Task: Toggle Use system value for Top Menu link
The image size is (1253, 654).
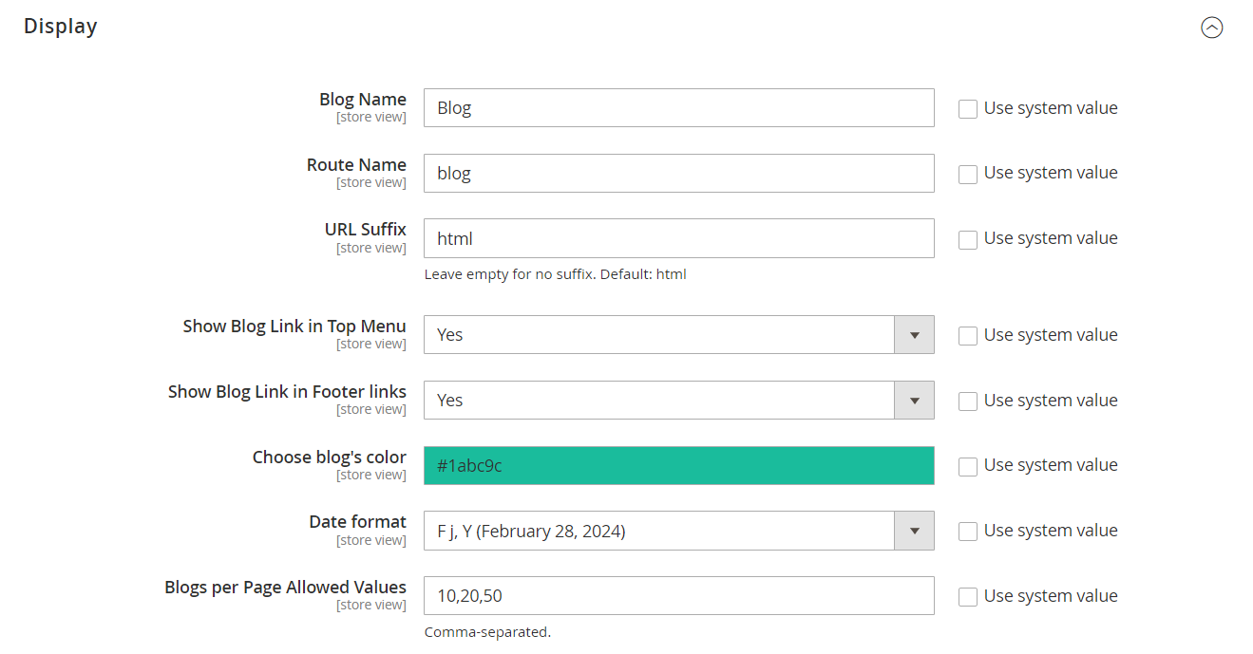Action: coord(967,336)
